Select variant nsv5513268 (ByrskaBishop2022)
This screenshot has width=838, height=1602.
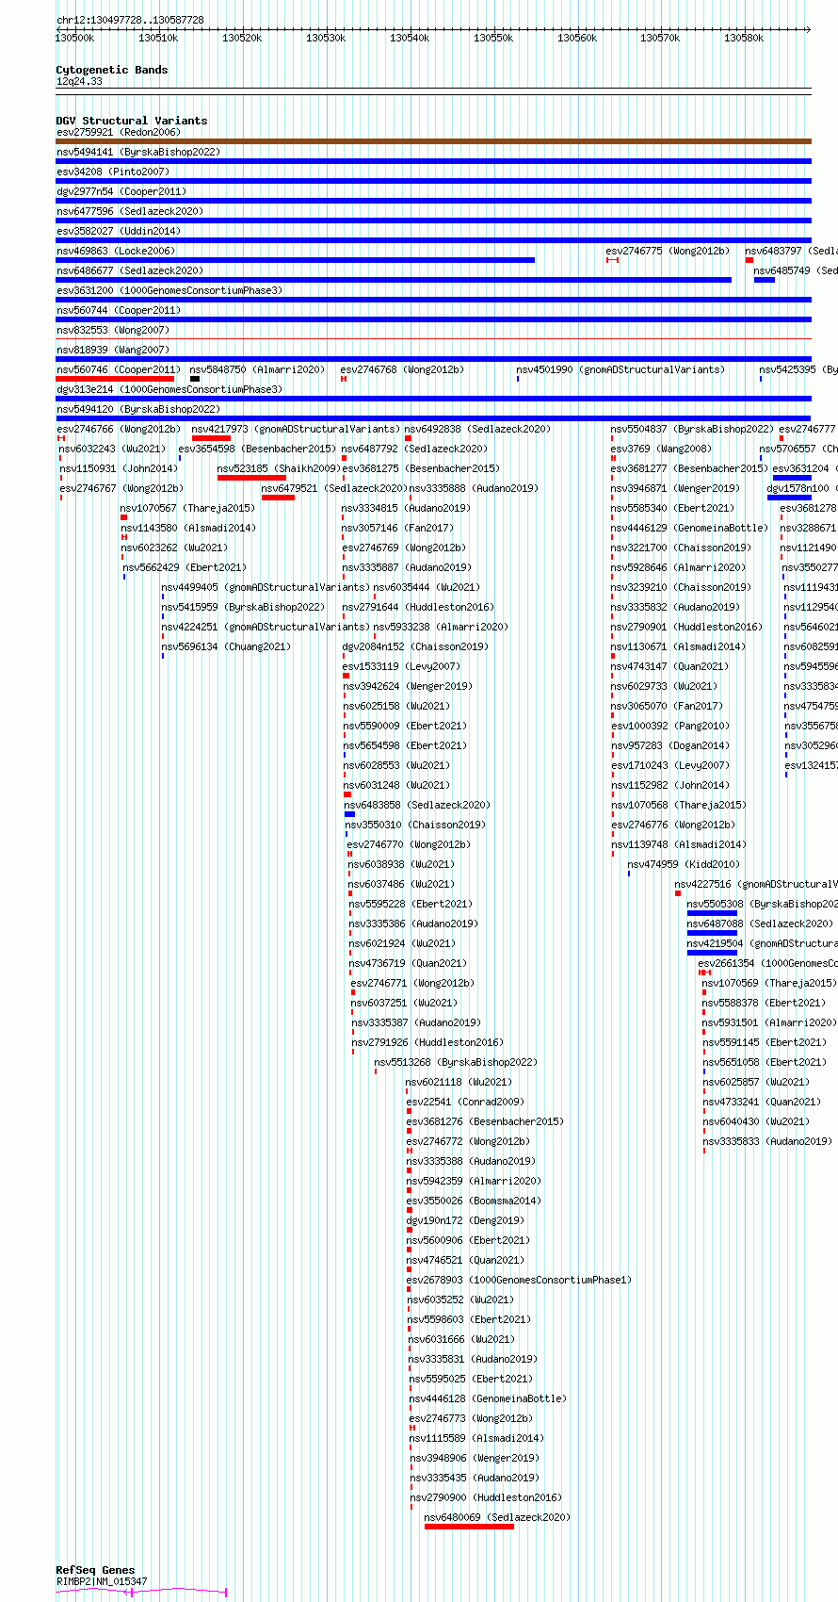pyautogui.click(x=456, y=1062)
